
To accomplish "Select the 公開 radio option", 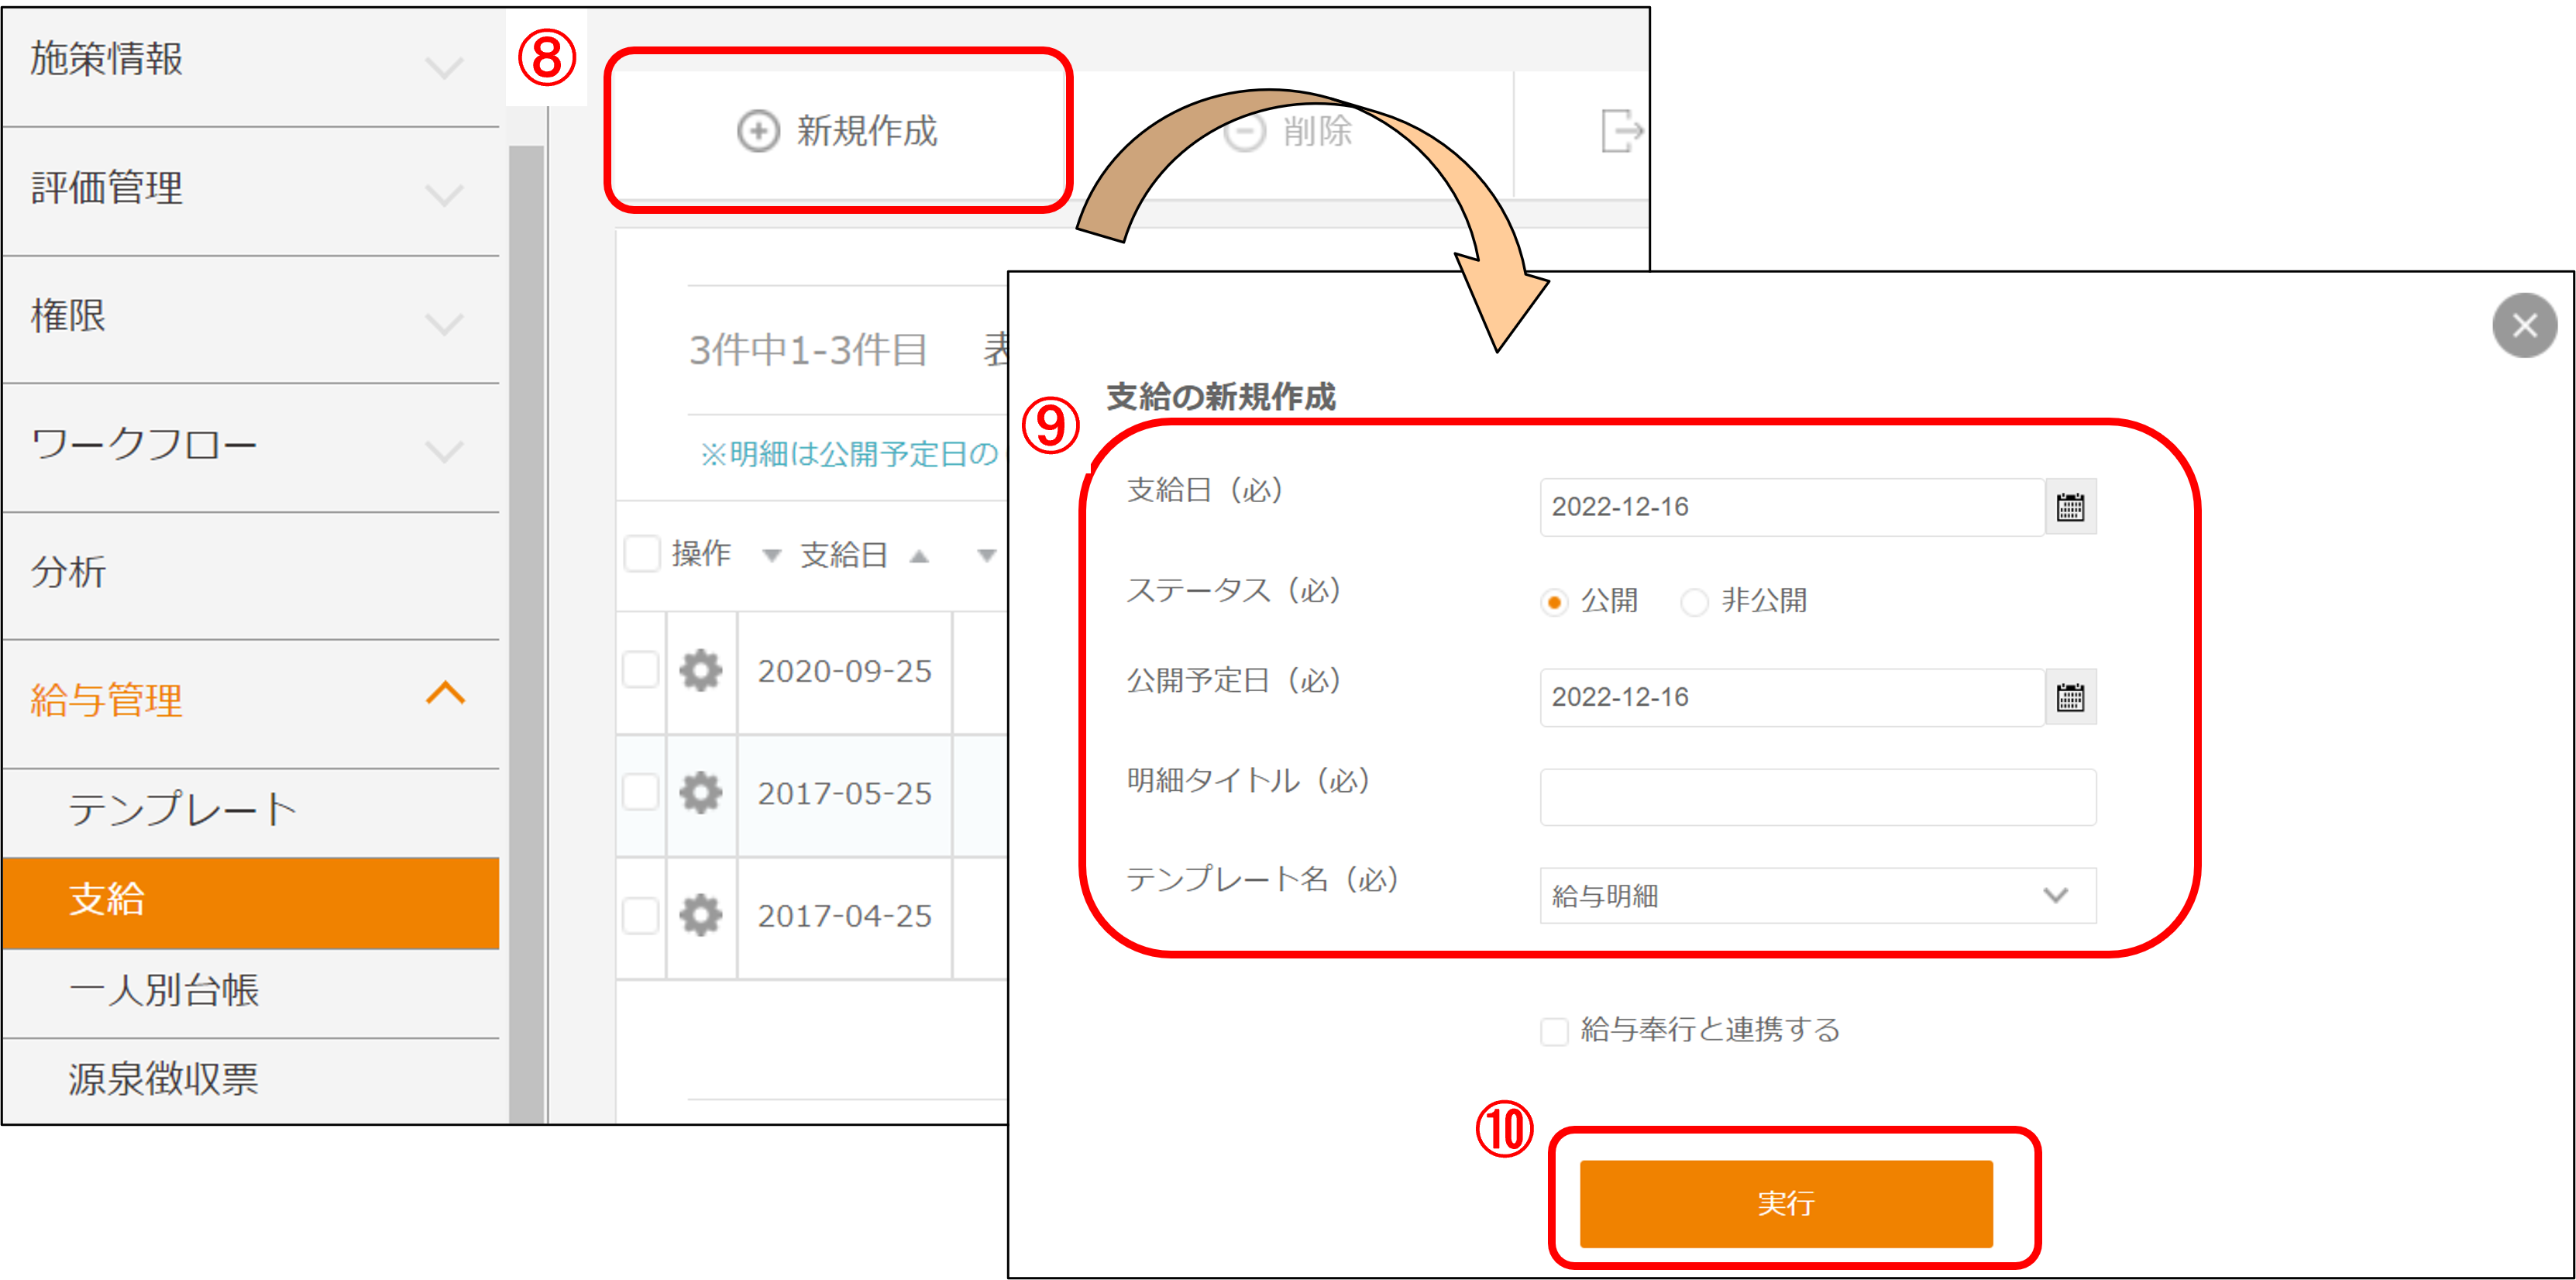I will (1553, 602).
